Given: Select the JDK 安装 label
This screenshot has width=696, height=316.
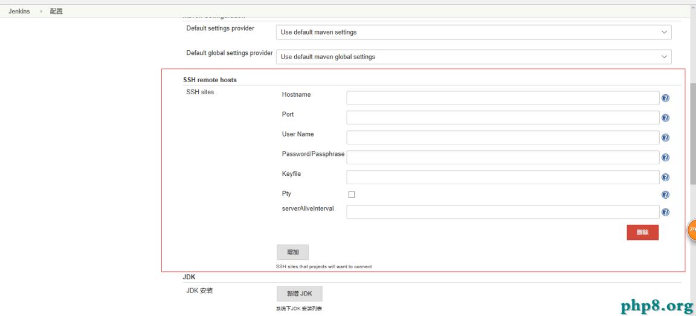Looking at the screenshot, I should [199, 291].
